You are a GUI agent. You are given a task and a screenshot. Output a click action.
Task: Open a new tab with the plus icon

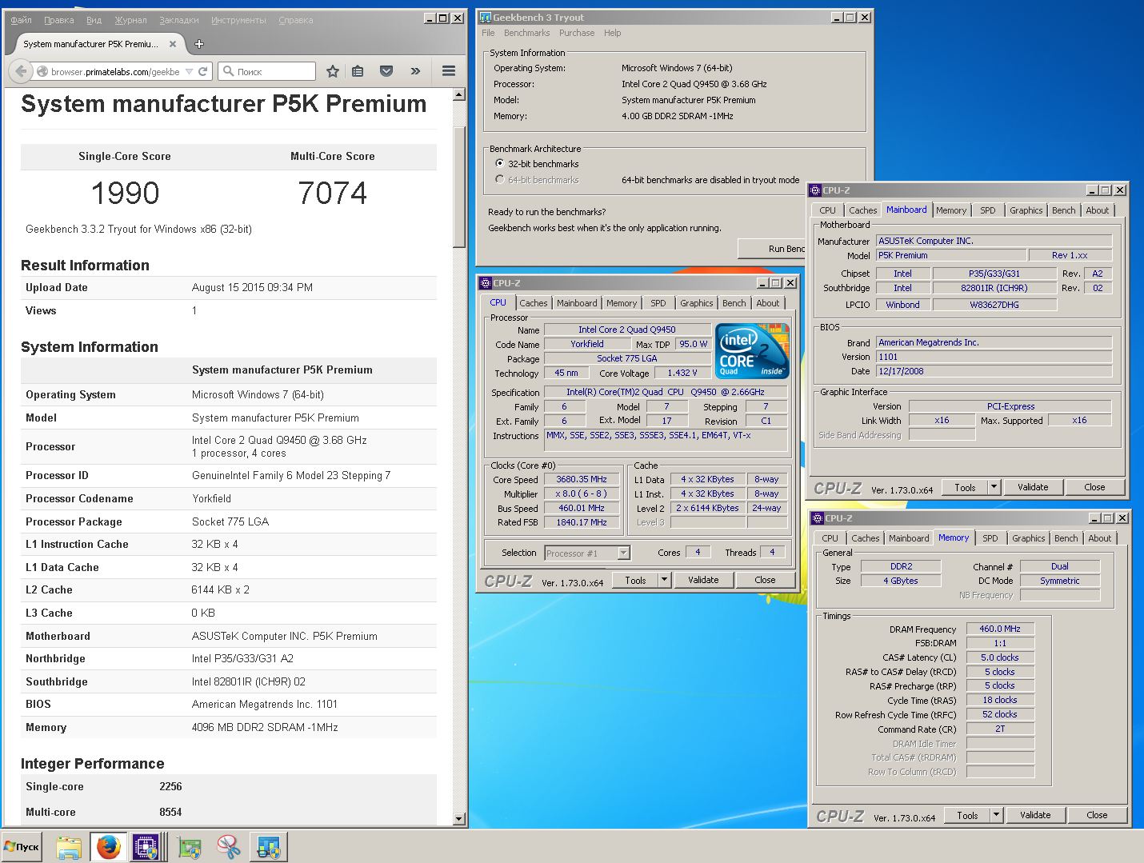(199, 44)
